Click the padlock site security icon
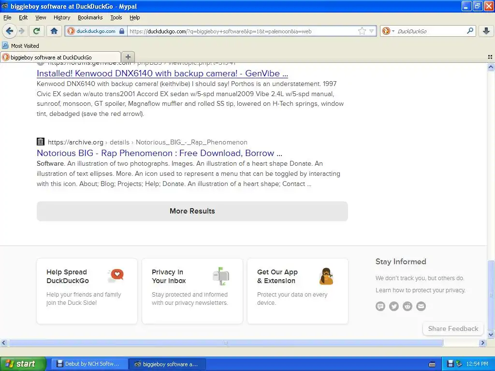The width and height of the screenshot is (495, 371). [122, 31]
